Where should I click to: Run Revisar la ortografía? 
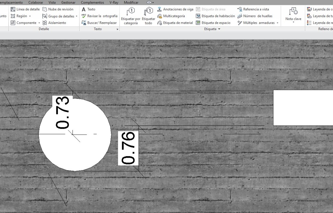[99, 16]
